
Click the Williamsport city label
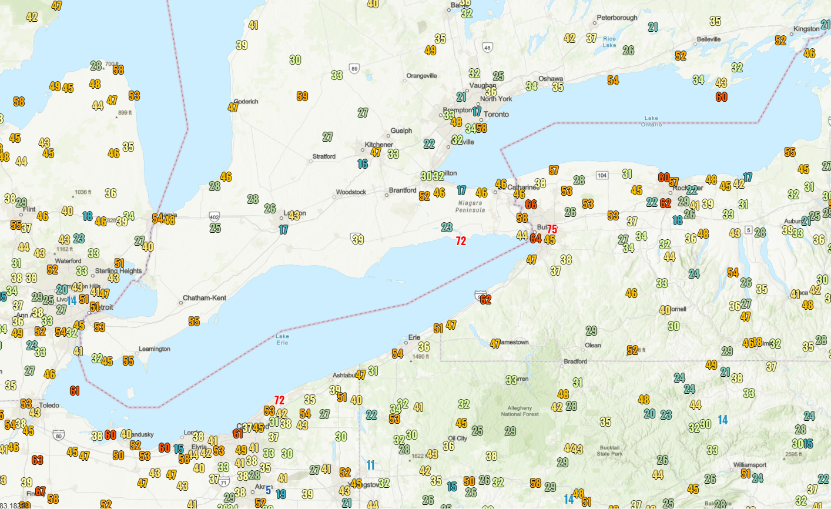749,465
